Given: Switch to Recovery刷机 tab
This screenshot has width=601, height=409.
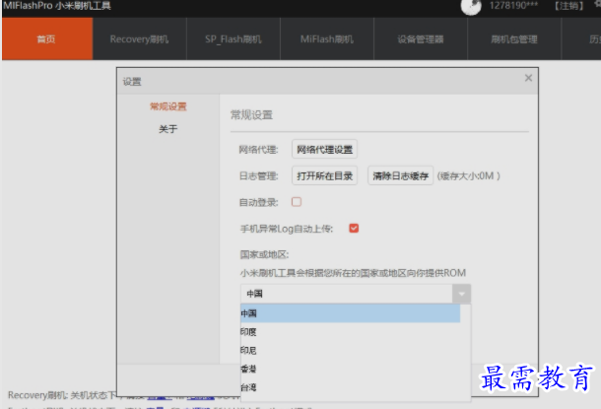Looking at the screenshot, I should pyautogui.click(x=140, y=38).
